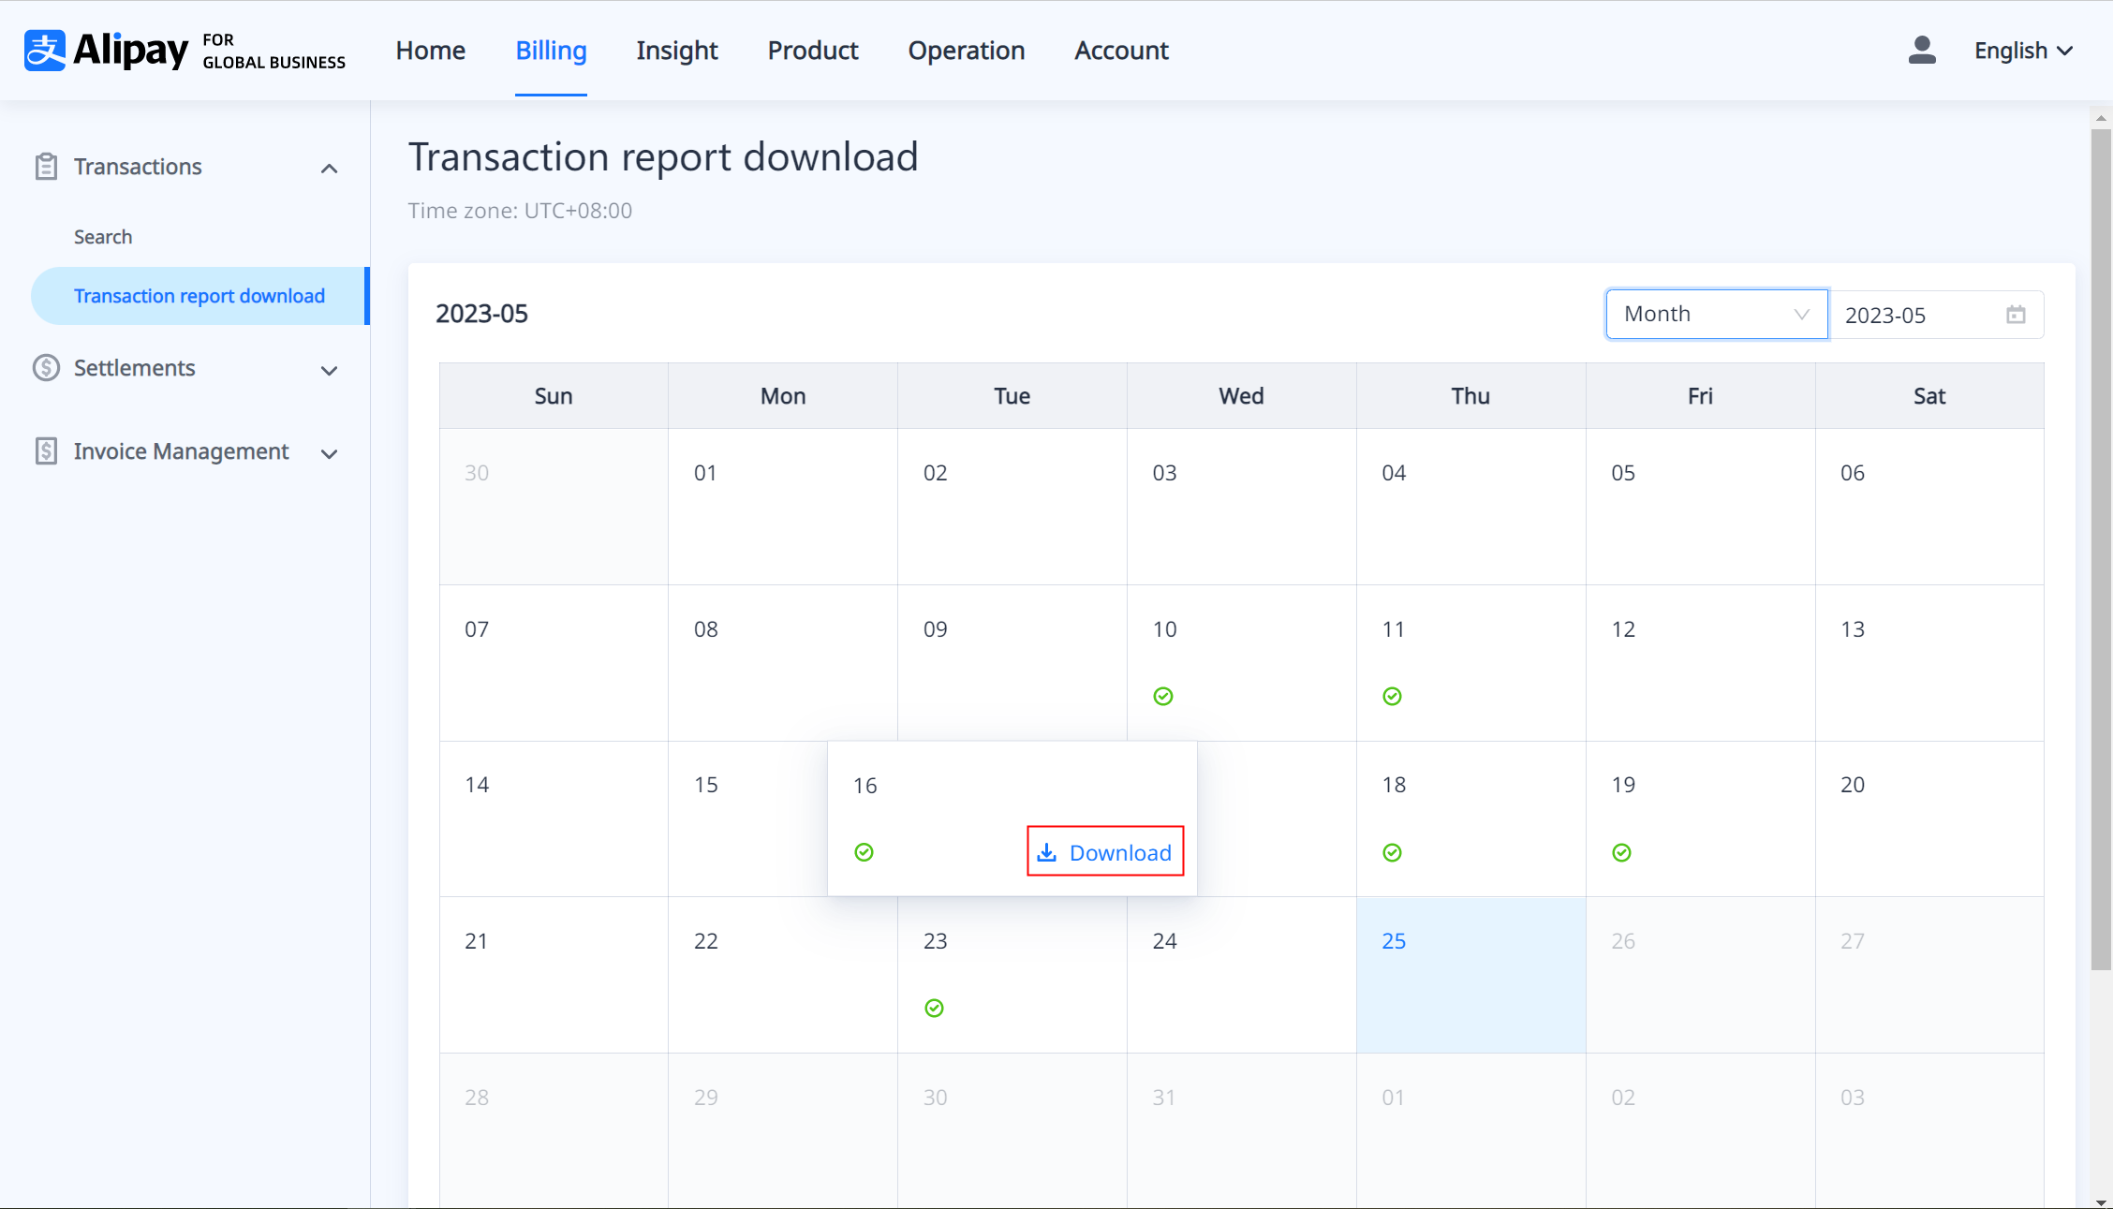Download the report for May 16
This screenshot has width=2113, height=1209.
pos(1105,852)
